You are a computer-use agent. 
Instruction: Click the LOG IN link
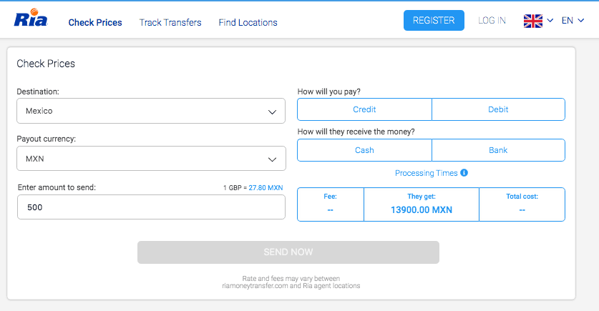(492, 21)
